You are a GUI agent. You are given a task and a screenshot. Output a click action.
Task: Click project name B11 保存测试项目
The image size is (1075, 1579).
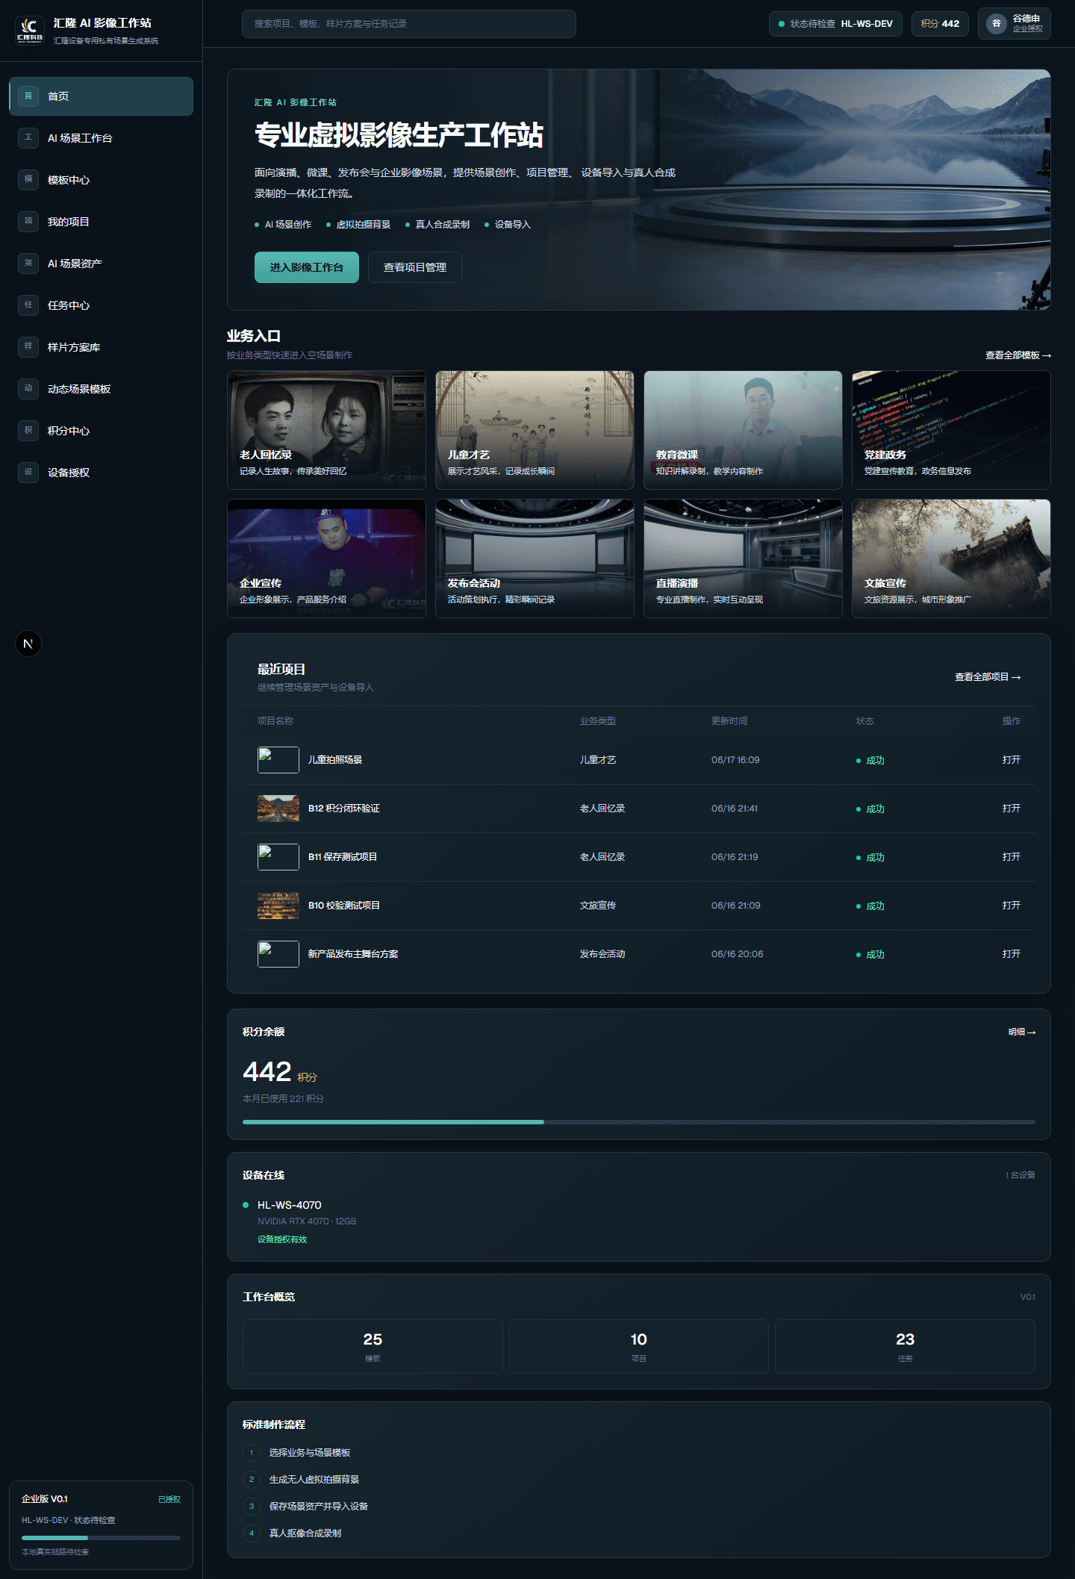(343, 857)
